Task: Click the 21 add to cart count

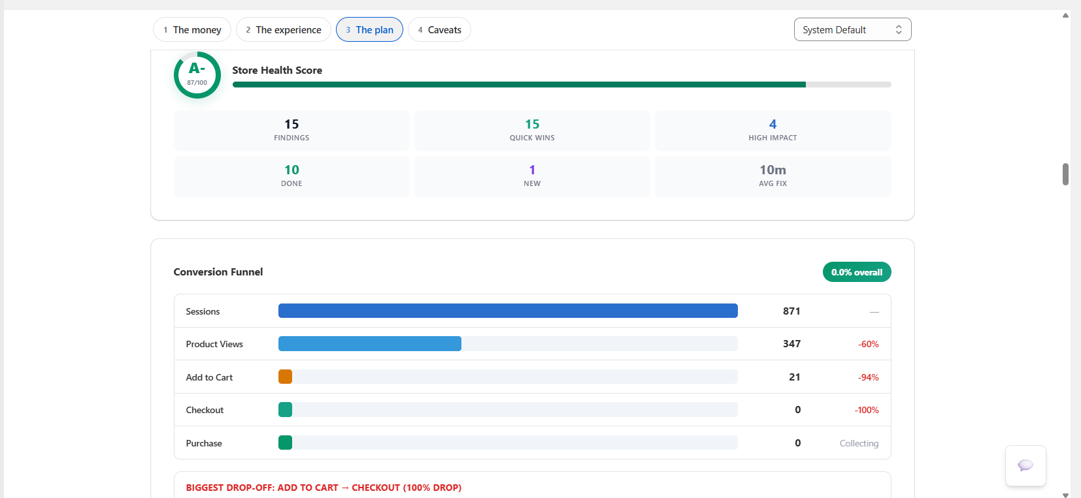Action: 795,377
